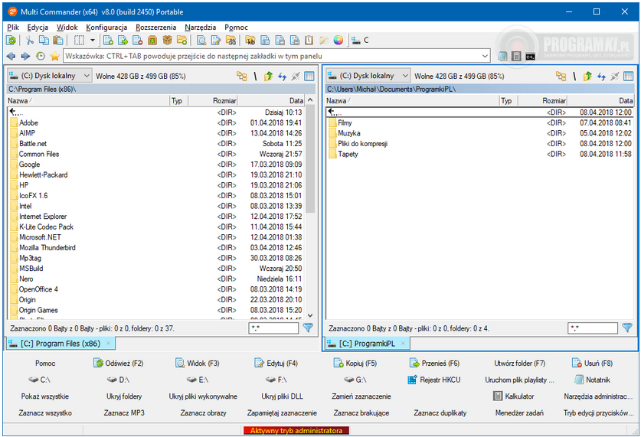Viewport: 641px width, 437px height.
Task: Click the left panel scroll down arrow
Action: pos(310,316)
